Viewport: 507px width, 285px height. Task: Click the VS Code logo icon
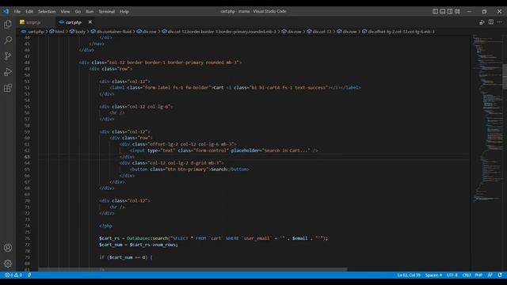6,11
